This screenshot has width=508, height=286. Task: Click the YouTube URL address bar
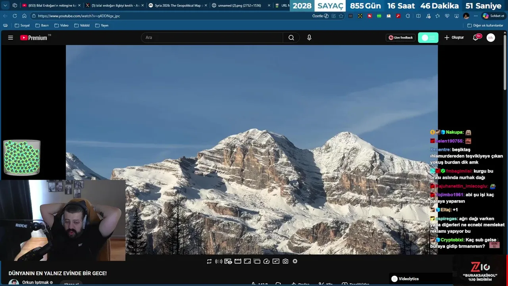coord(171,16)
